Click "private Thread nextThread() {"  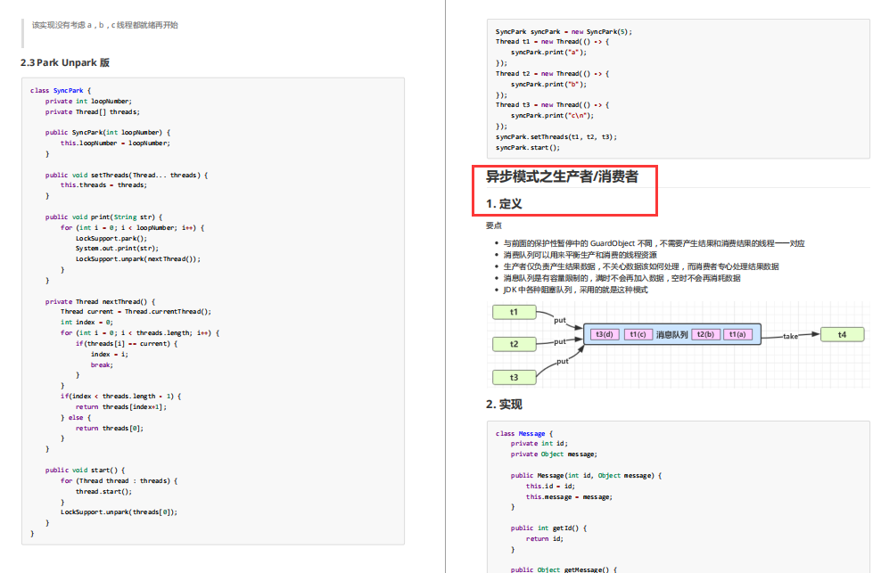coord(101,302)
